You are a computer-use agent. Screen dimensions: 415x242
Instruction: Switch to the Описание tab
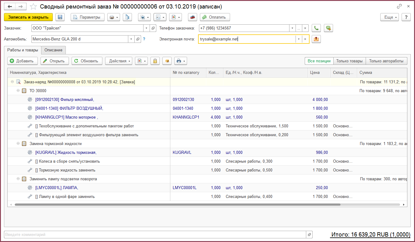tap(53, 50)
